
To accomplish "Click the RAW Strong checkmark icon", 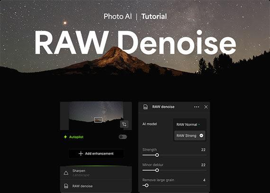I will point(201,136).
